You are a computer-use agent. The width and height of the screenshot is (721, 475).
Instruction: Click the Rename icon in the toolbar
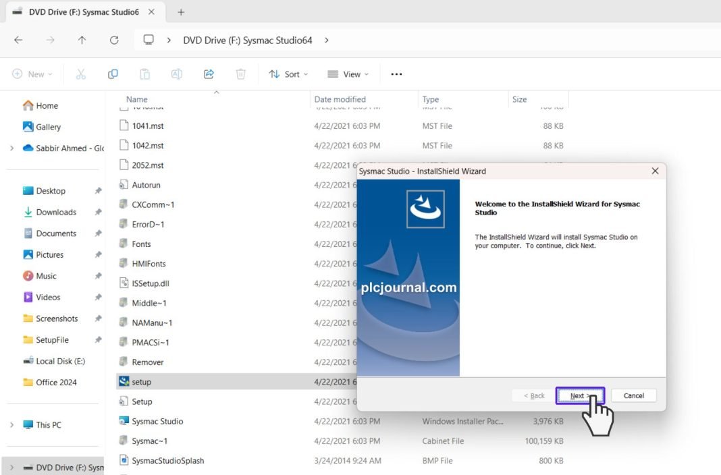(x=176, y=74)
